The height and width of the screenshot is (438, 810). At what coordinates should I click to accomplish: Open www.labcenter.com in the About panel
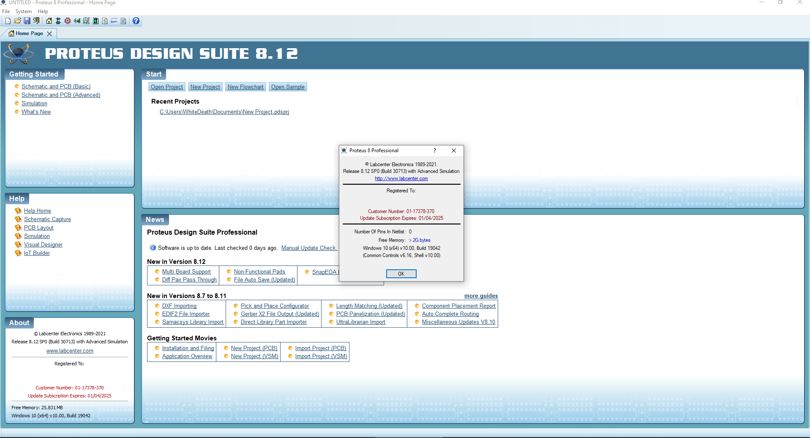point(70,350)
